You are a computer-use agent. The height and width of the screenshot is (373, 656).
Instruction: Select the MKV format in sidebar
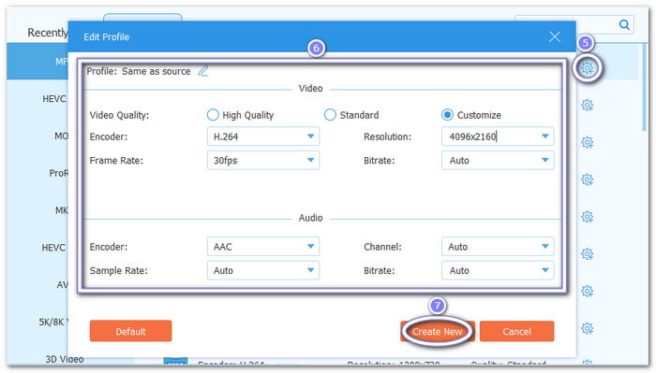62,210
